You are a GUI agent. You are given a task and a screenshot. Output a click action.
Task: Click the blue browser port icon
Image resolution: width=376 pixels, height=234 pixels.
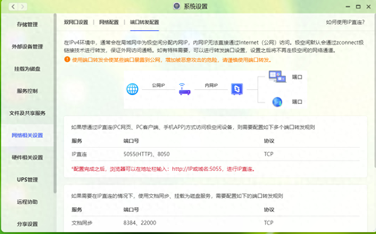tap(277, 102)
